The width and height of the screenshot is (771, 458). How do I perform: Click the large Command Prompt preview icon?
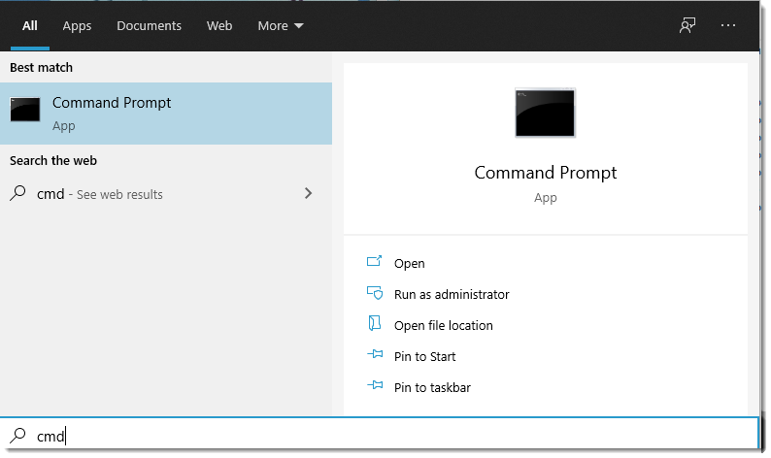545,113
